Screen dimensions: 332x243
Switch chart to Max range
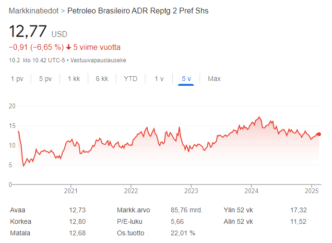point(214,79)
